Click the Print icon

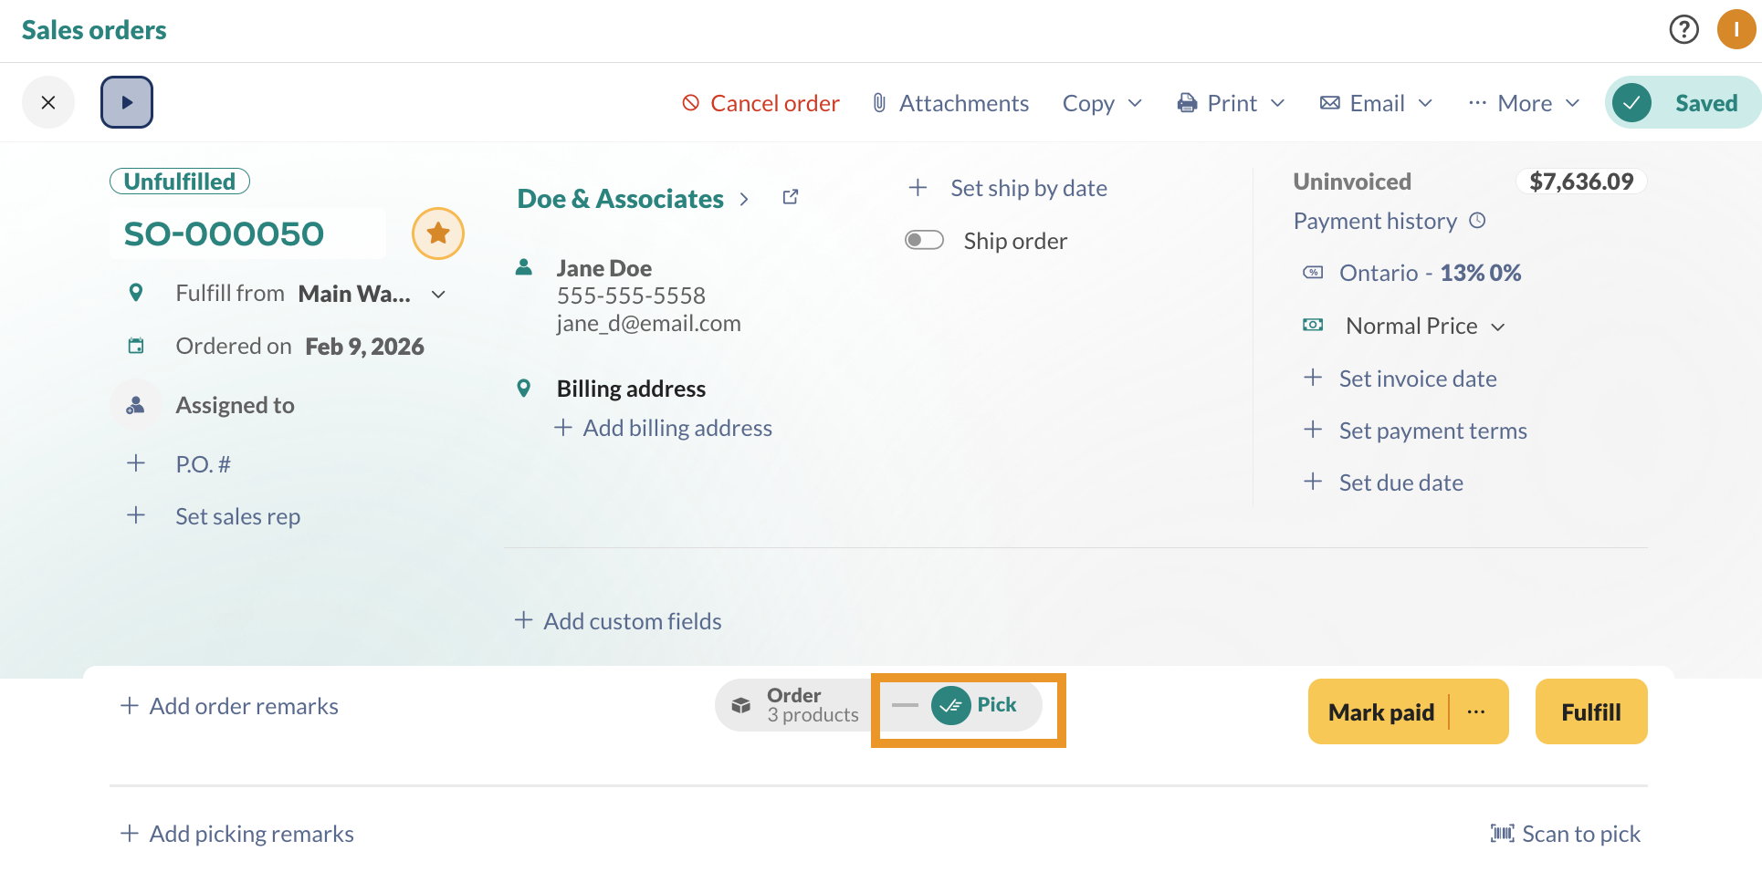pos(1186,102)
